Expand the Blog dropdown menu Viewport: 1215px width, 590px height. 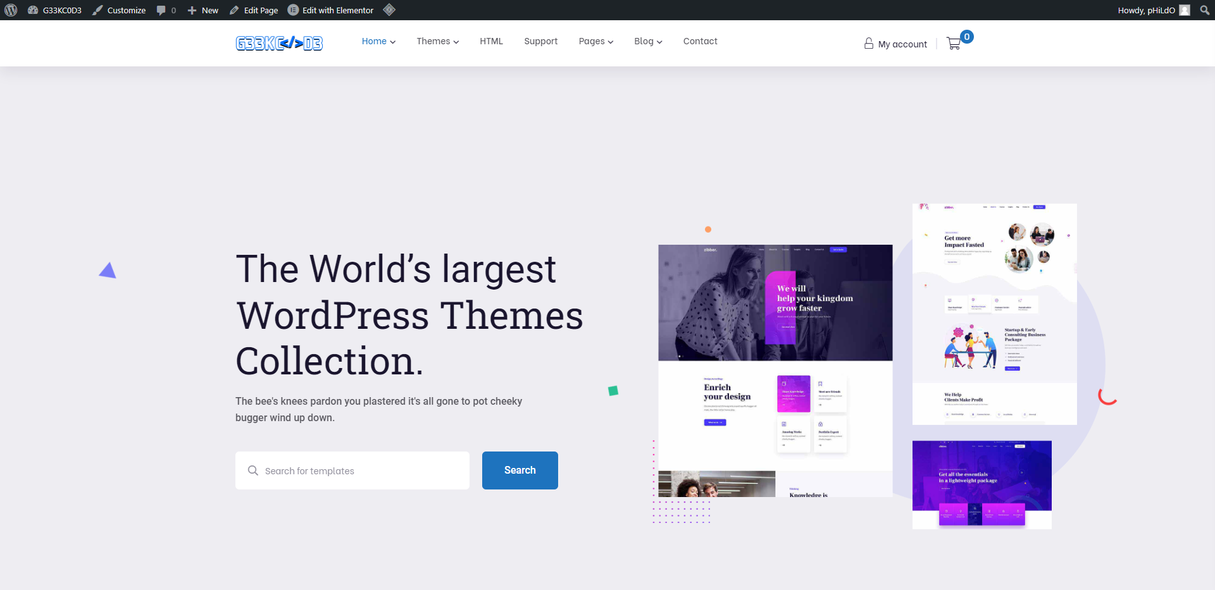pyautogui.click(x=648, y=41)
